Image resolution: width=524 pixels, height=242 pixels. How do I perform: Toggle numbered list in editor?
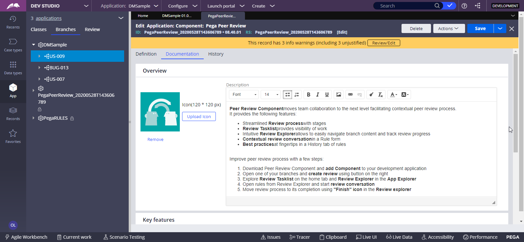297,95
